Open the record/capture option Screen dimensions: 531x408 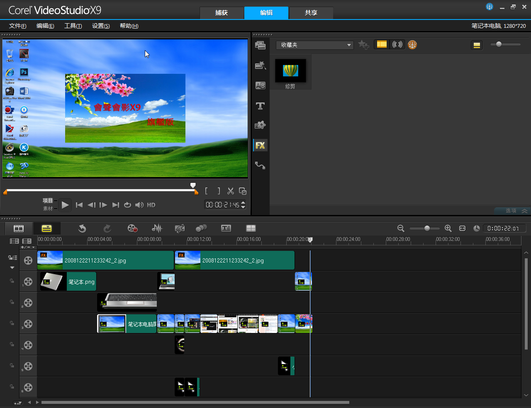coord(132,228)
